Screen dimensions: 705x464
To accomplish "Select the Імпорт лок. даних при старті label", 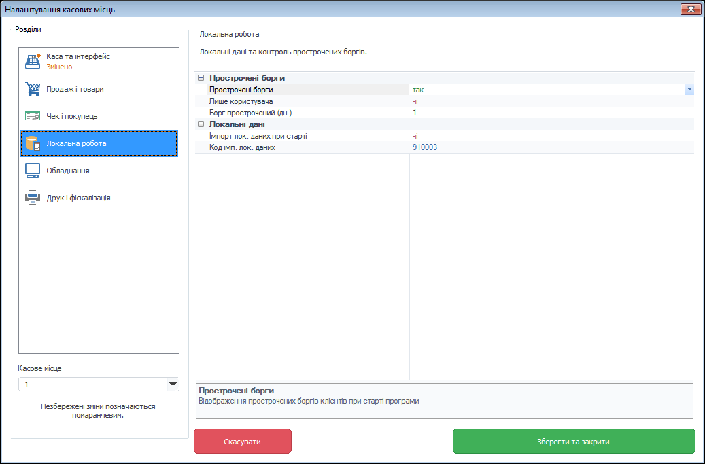I will [258, 136].
